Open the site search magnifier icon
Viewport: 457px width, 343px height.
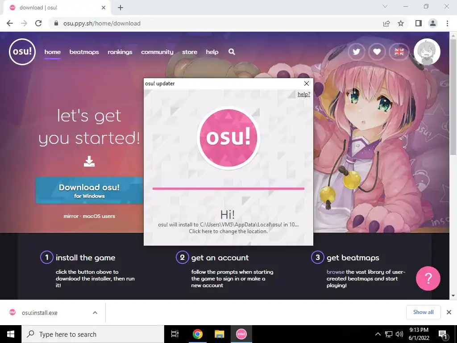coord(232,52)
